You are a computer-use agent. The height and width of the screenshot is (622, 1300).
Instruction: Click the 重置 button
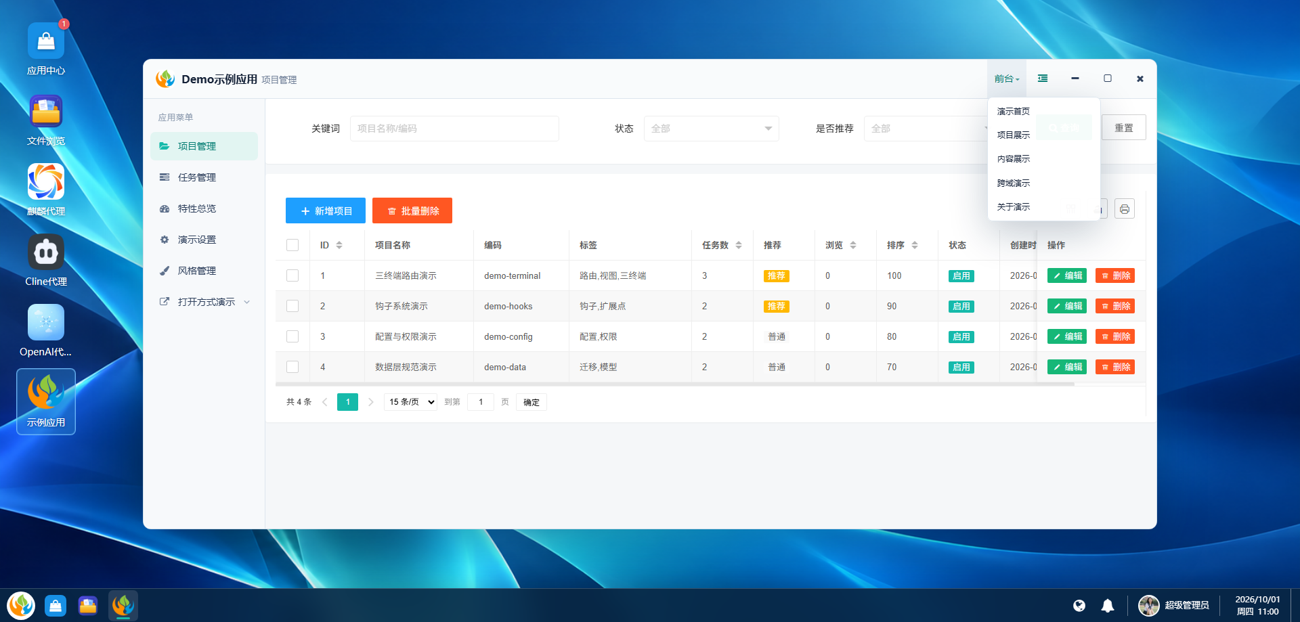coord(1124,127)
